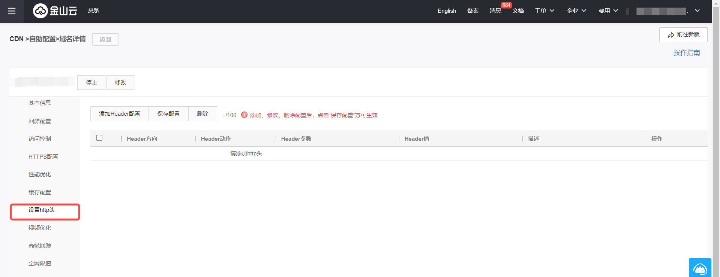The width and height of the screenshot is (720, 277).
Task: Open the account dropdown chevron
Action: point(697,11)
